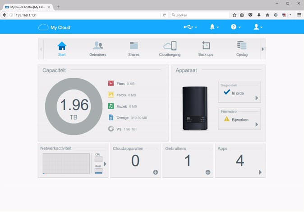304x212 pixels.
Task: Expand the help dropdown arrow
Action: (x=240, y=27)
